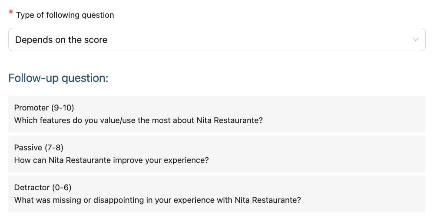Click 'Nita Restaurante' in the Passive question
The width and height of the screenshot is (437, 221).
coord(79,160)
